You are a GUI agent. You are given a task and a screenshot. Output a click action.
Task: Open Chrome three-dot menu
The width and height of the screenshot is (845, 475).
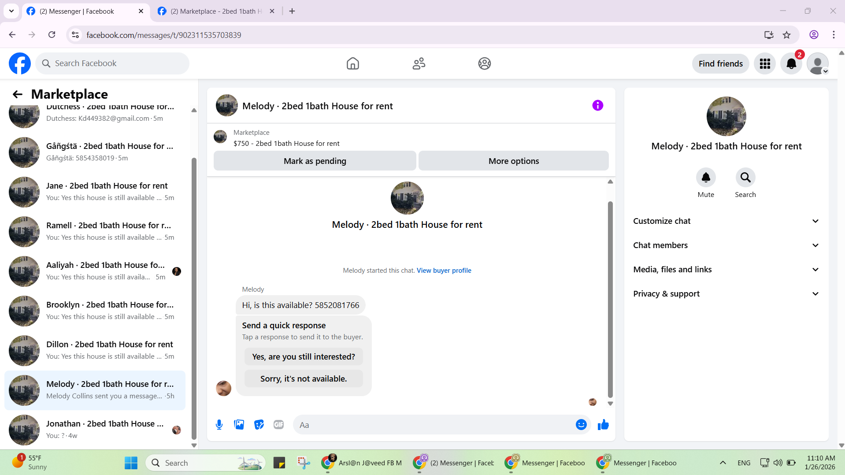(834, 35)
